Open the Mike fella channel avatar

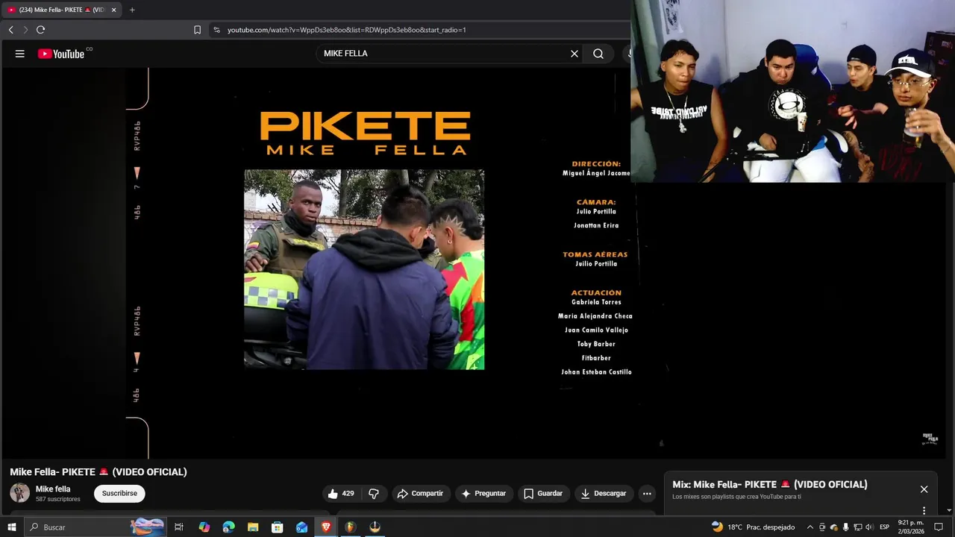tap(20, 493)
